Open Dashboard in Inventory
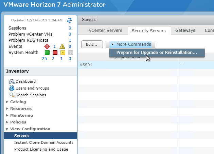Screen dimensions: 214x154 (26, 81)
